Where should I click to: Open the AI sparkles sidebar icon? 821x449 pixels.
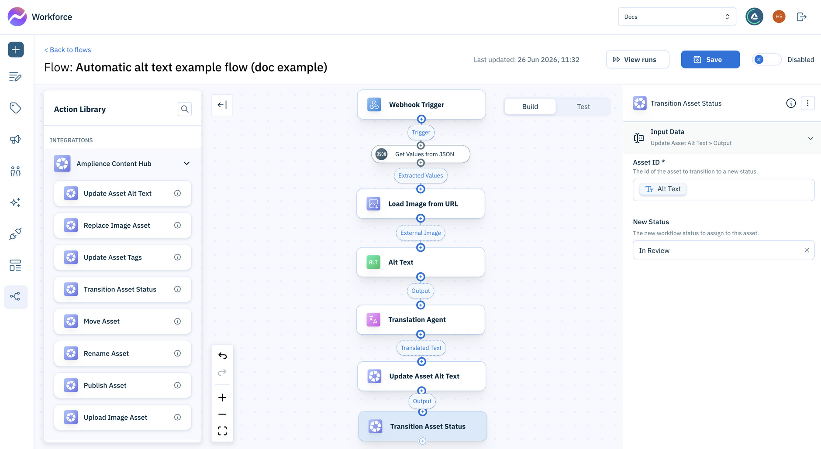[15, 202]
